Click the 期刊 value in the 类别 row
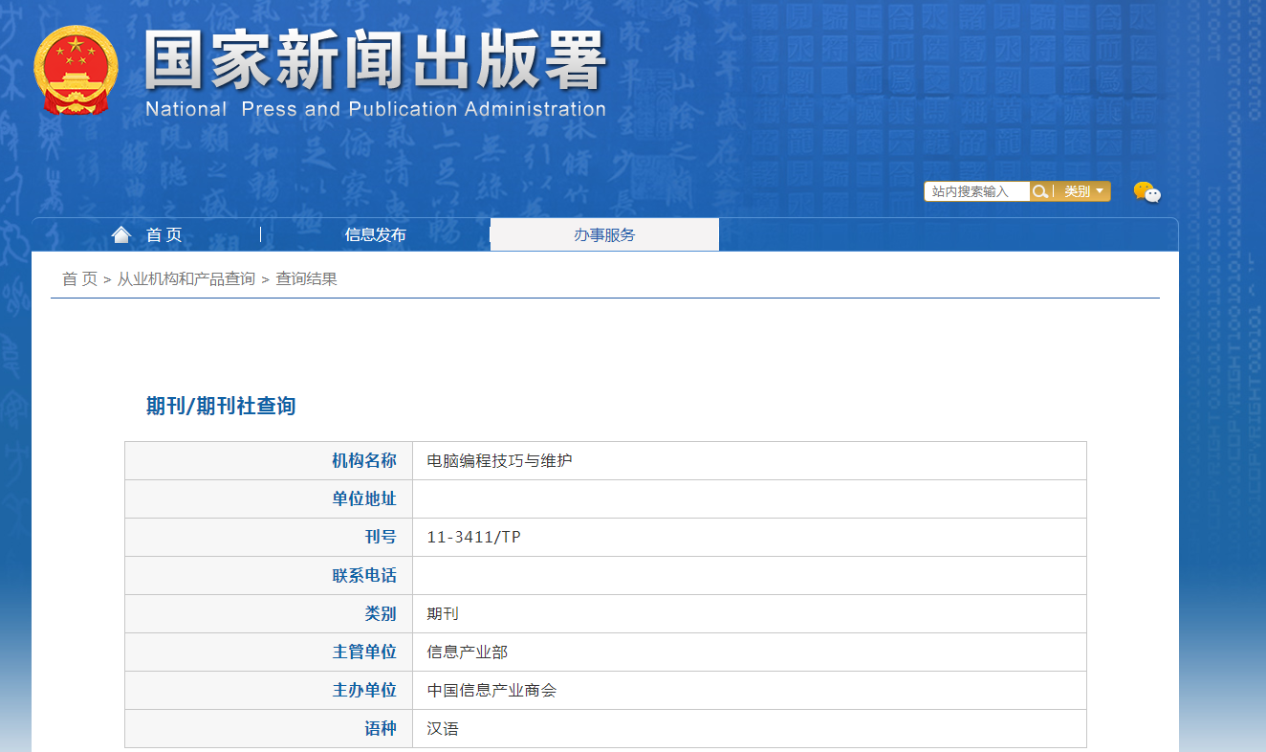The image size is (1266, 752). [x=443, y=613]
